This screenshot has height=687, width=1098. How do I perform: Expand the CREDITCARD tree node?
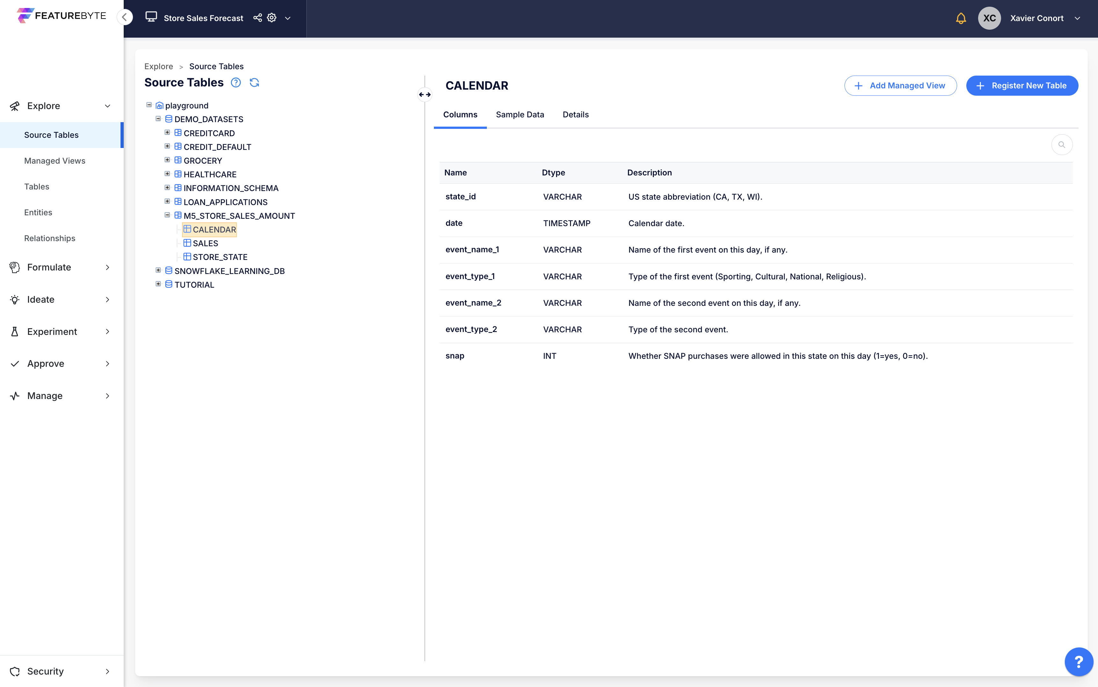click(x=167, y=133)
